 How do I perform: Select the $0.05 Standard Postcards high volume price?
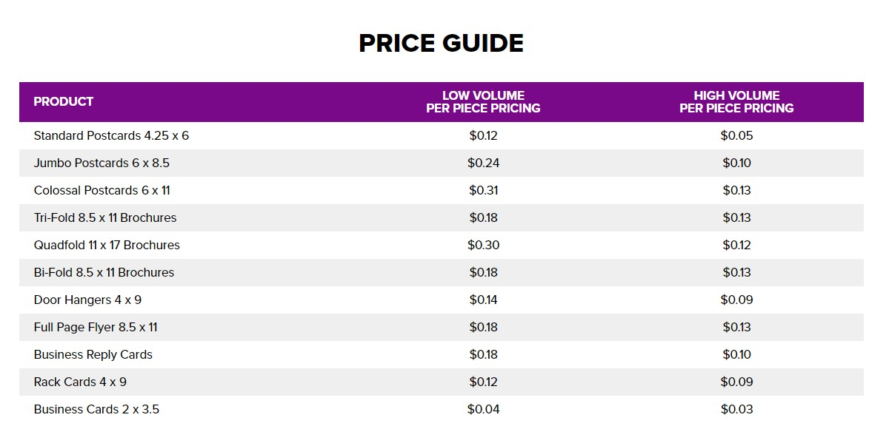pyautogui.click(x=736, y=136)
